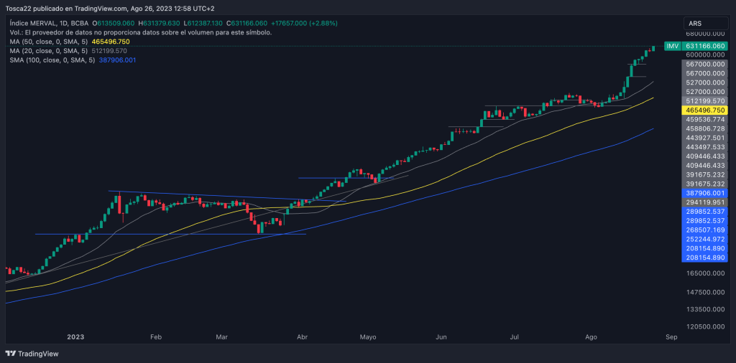The image size is (736, 363).
Task: Click the current price label 631166.060
Action: click(x=704, y=46)
